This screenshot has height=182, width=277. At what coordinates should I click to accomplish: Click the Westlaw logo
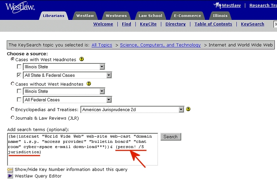click(x=20, y=7)
